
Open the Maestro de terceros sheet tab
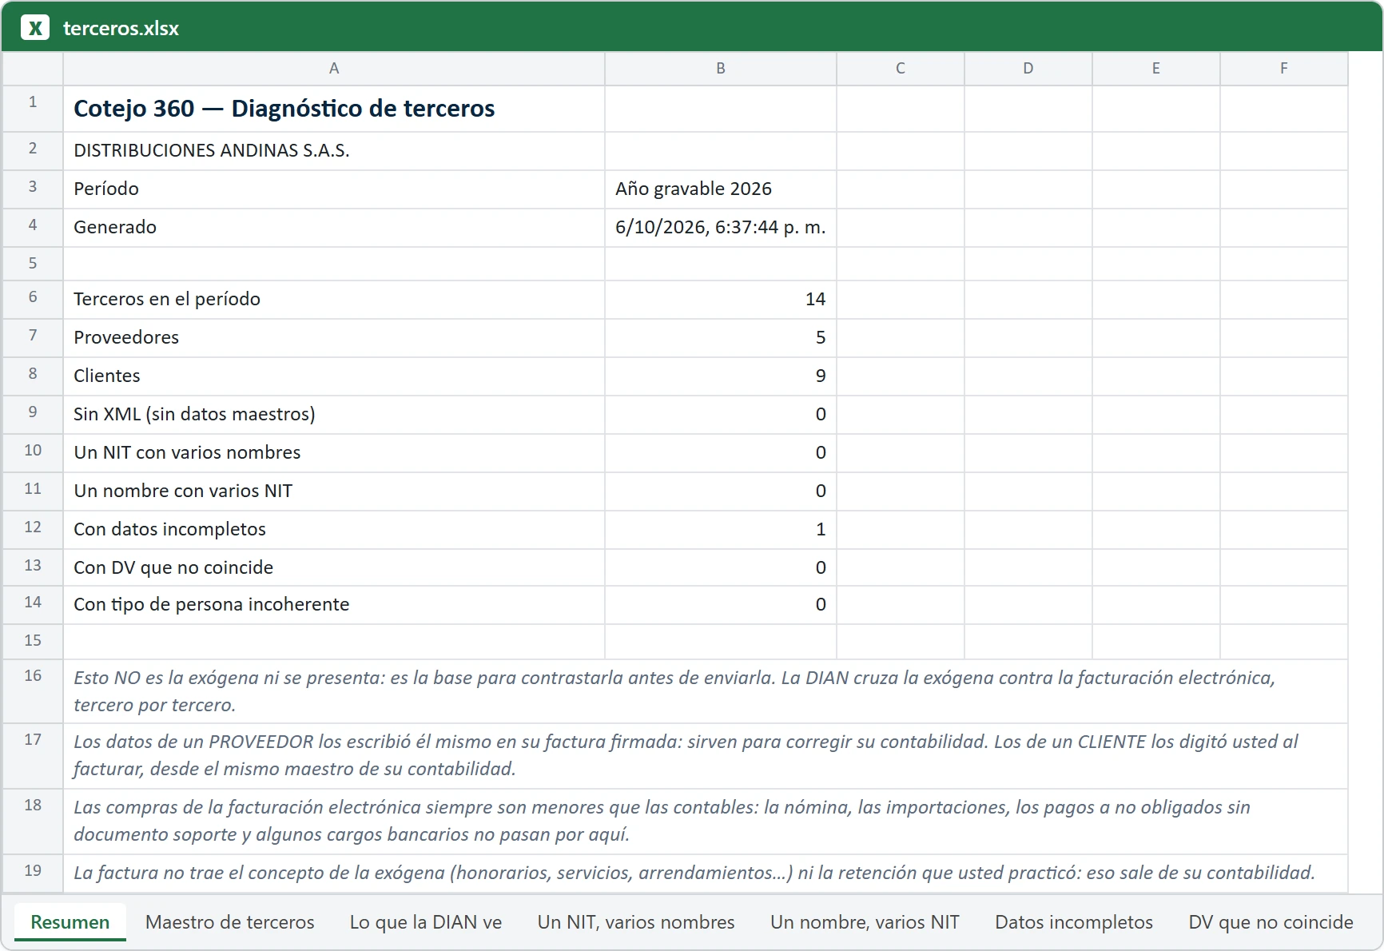click(230, 922)
